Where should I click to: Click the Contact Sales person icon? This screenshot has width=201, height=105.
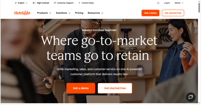[x=79, y=3]
